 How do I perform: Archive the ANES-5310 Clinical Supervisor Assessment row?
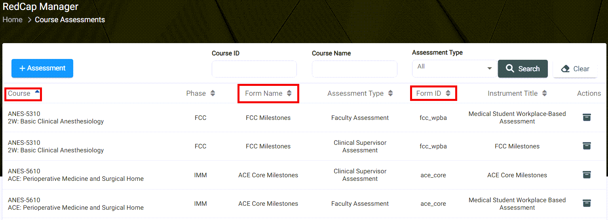(587, 146)
